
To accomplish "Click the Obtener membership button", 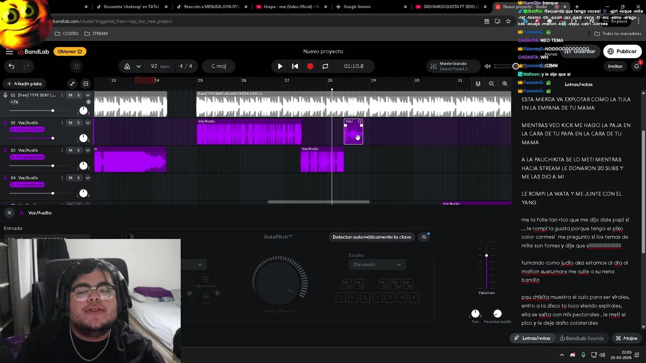I will click(70, 51).
